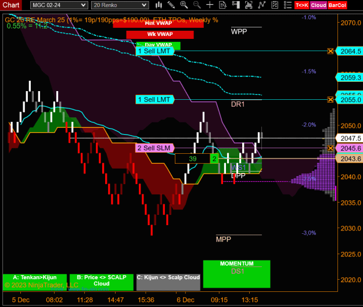This screenshot has width=363, height=307.
Task: Open the strategies icon
Action: (x=275, y=5)
